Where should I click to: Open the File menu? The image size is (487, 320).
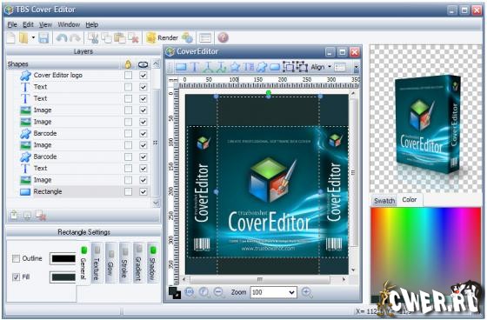click(12, 24)
